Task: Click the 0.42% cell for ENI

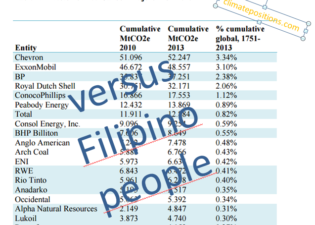Action: tap(226, 162)
